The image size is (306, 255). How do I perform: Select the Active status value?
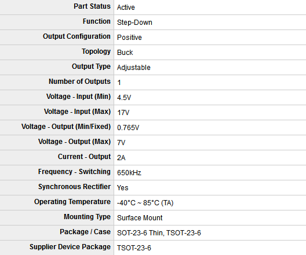point(126,8)
